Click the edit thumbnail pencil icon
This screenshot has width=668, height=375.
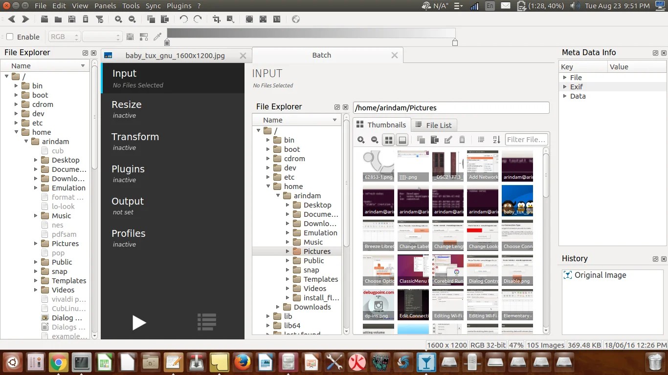[x=448, y=140]
